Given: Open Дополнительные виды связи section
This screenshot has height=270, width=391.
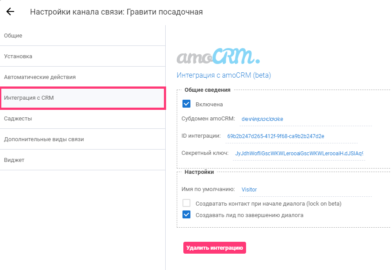Looking at the screenshot, I should (x=44, y=139).
